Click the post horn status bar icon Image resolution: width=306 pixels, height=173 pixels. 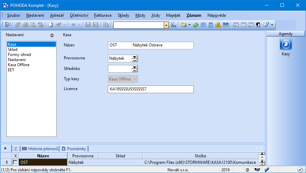coord(257,170)
